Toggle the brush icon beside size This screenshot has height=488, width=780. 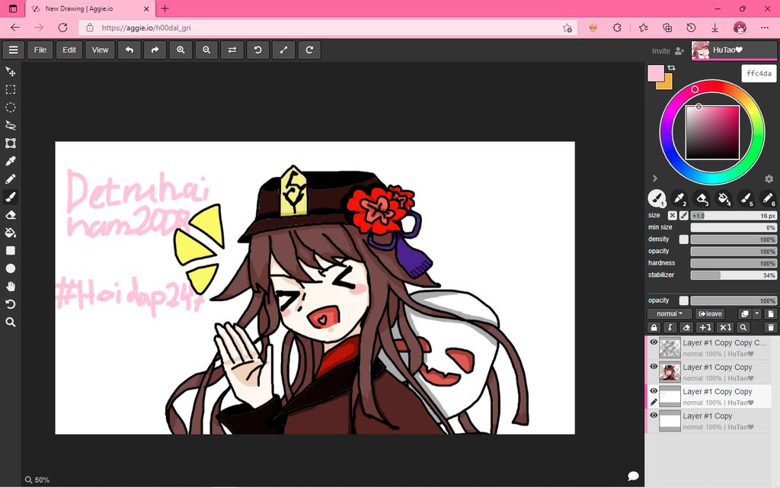[x=684, y=216]
